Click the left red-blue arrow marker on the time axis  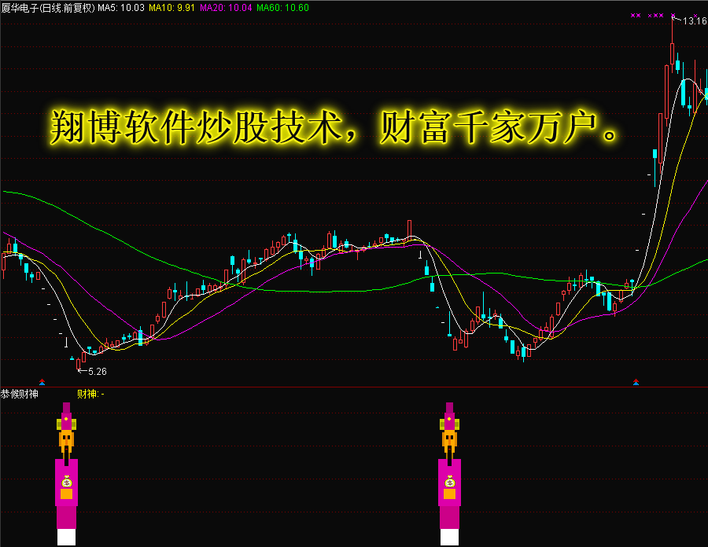coord(42,382)
